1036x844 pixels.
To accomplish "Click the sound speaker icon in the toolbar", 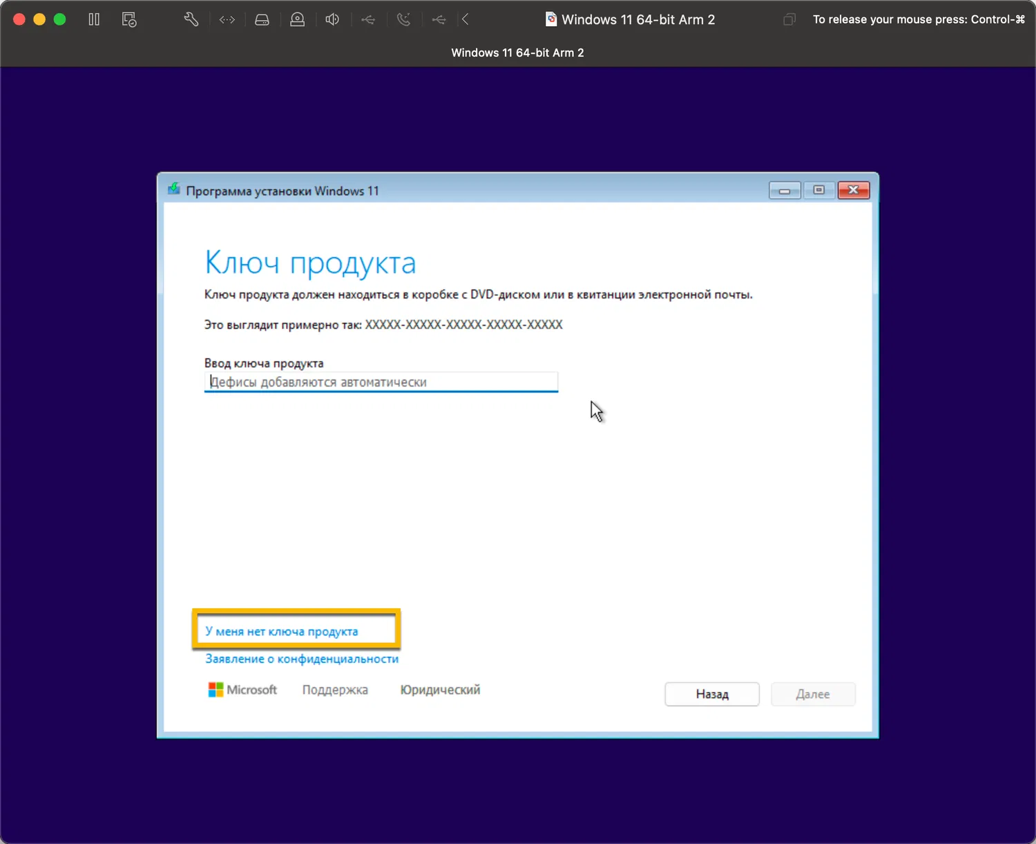I will pyautogui.click(x=332, y=19).
